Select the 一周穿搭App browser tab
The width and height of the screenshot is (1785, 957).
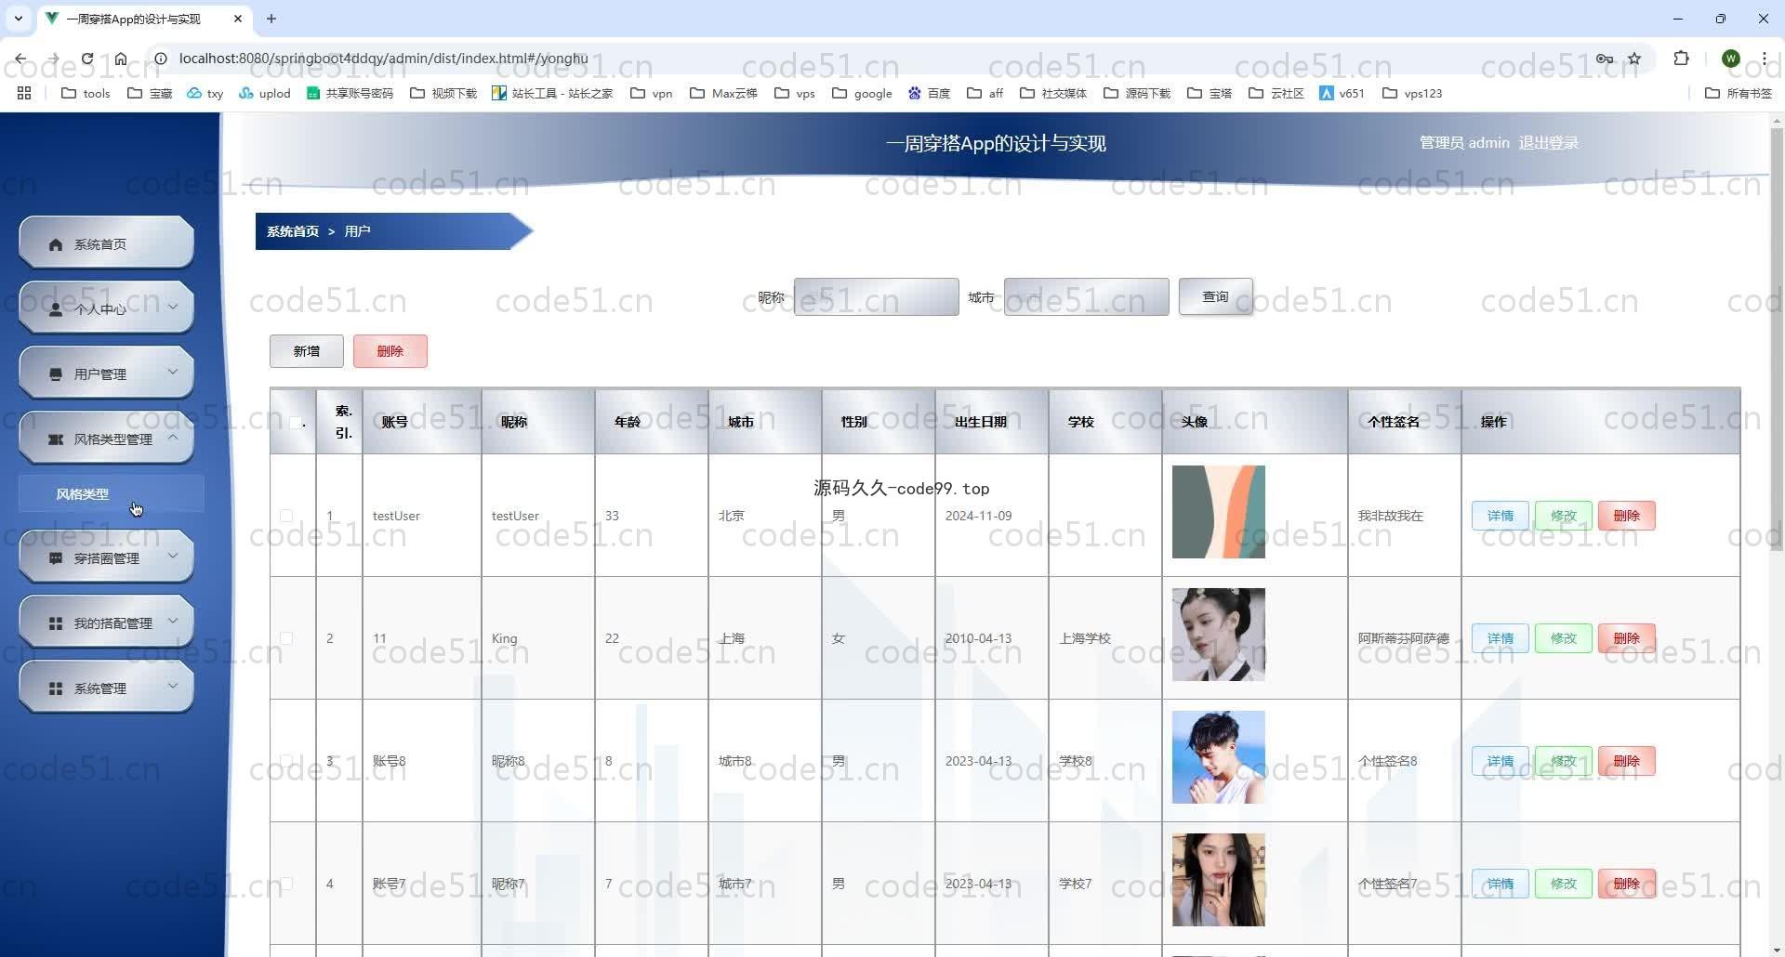click(144, 19)
